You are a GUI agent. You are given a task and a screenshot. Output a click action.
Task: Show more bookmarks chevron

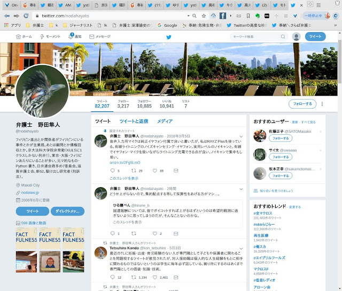335,25
